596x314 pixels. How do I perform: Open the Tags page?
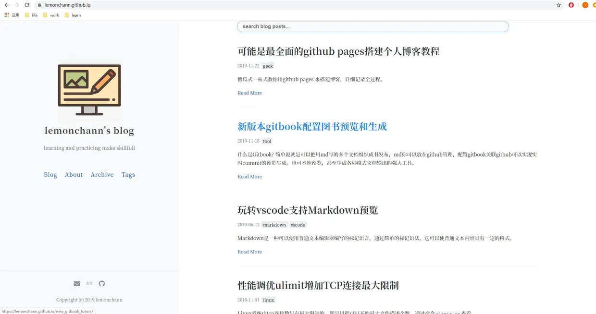click(128, 175)
